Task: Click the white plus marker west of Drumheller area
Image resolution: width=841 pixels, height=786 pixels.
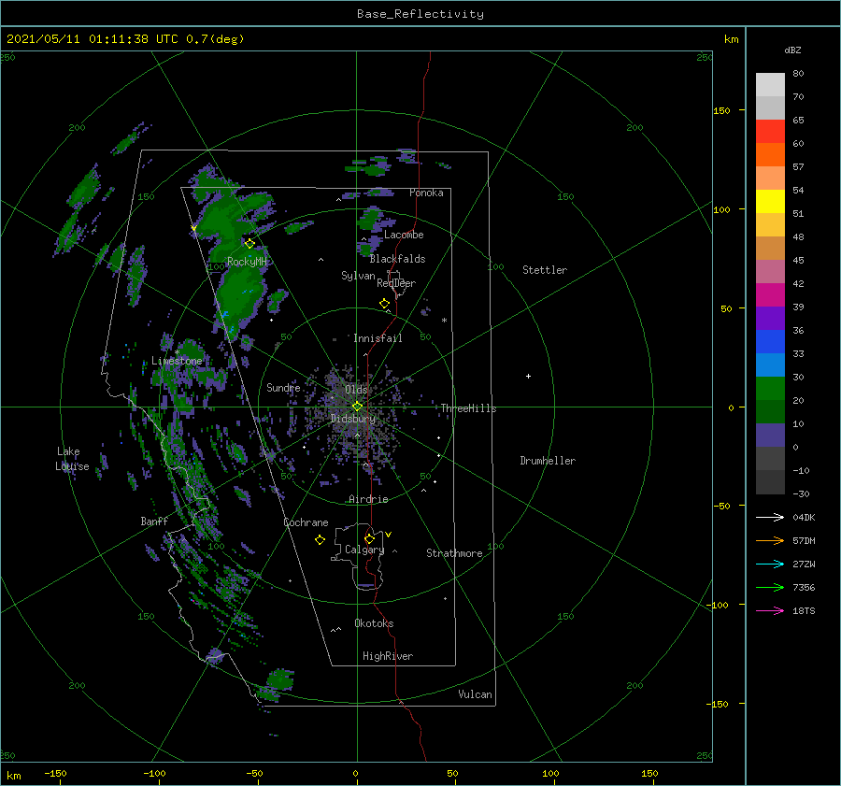Action: (528, 376)
